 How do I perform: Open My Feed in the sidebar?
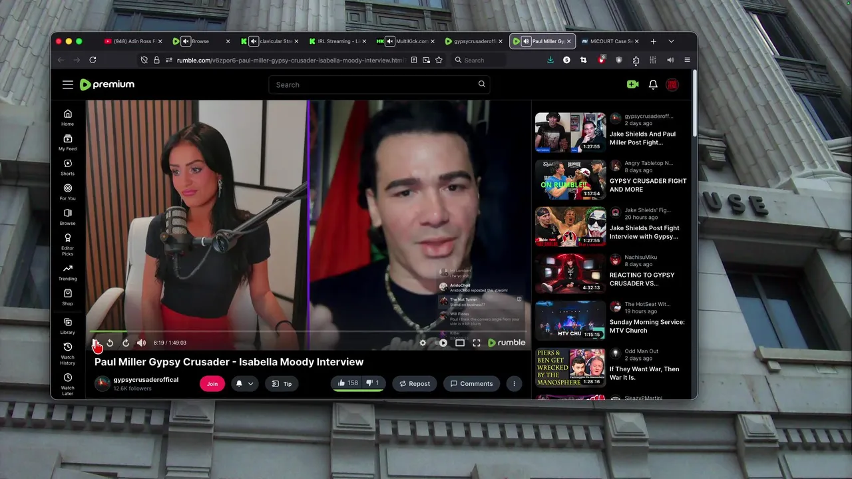click(68, 142)
